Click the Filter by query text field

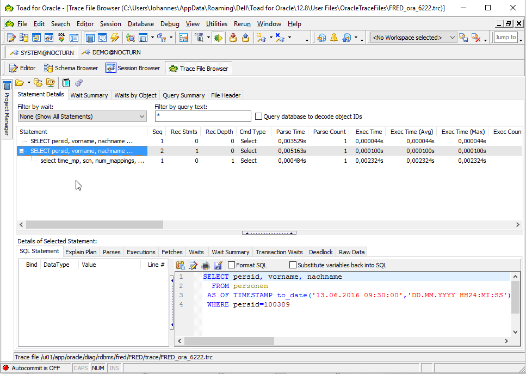[203, 117]
